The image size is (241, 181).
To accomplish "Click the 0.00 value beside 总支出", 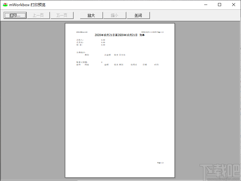I will 103,42.
